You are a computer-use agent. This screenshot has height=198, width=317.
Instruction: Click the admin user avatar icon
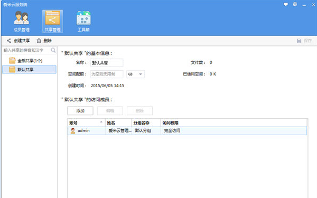pos(73,131)
